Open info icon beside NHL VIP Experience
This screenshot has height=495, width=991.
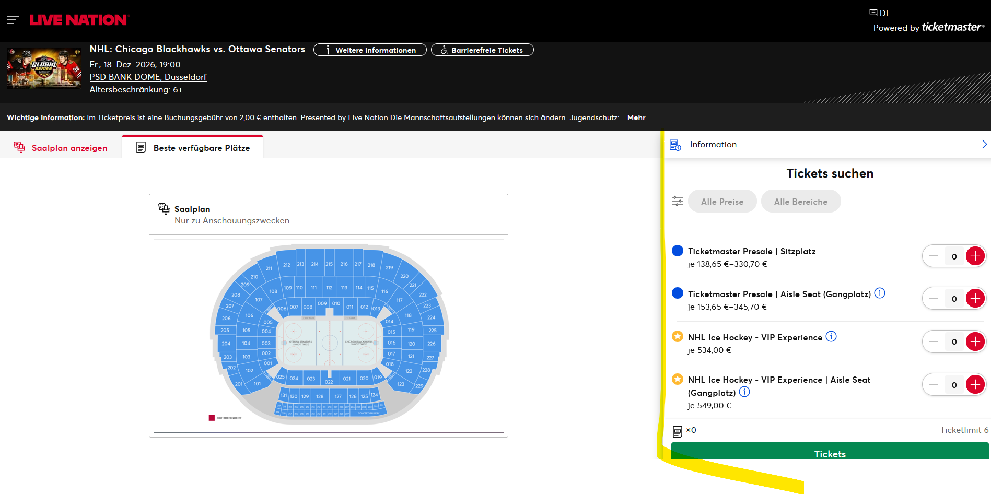[x=831, y=337]
